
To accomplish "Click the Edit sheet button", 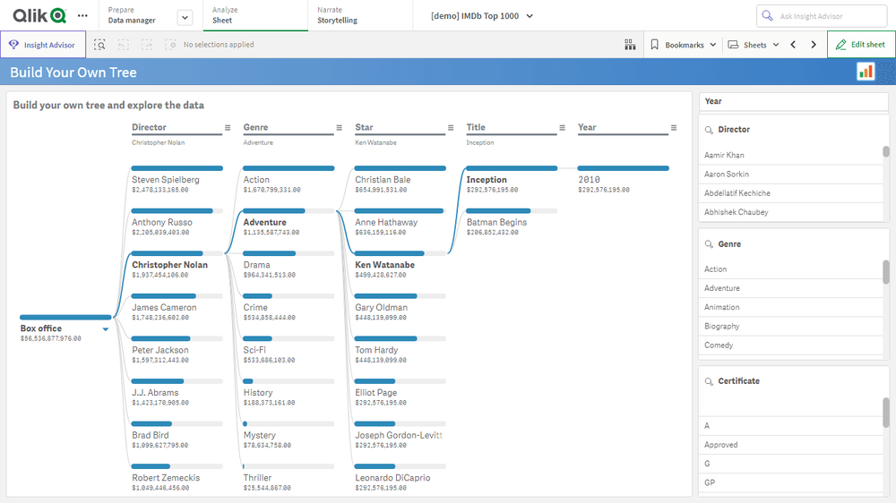I will pos(860,45).
